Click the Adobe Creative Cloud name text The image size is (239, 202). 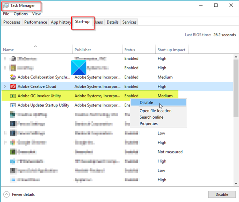pos(37,86)
